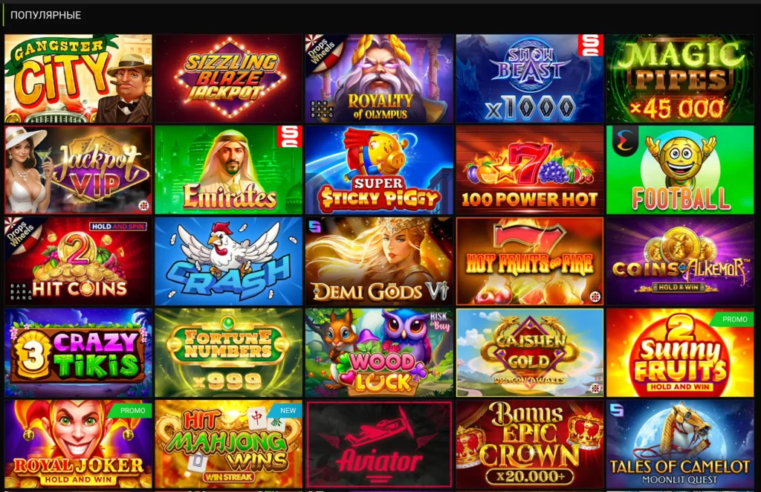761x492 pixels.
Task: Open 2 Hit Coins Hold and Spin
Action: pyautogui.click(x=78, y=261)
